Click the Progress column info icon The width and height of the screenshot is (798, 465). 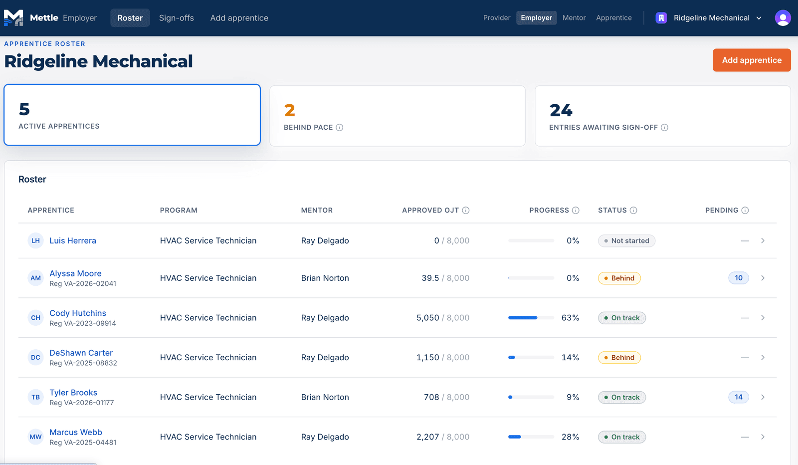[x=576, y=211]
